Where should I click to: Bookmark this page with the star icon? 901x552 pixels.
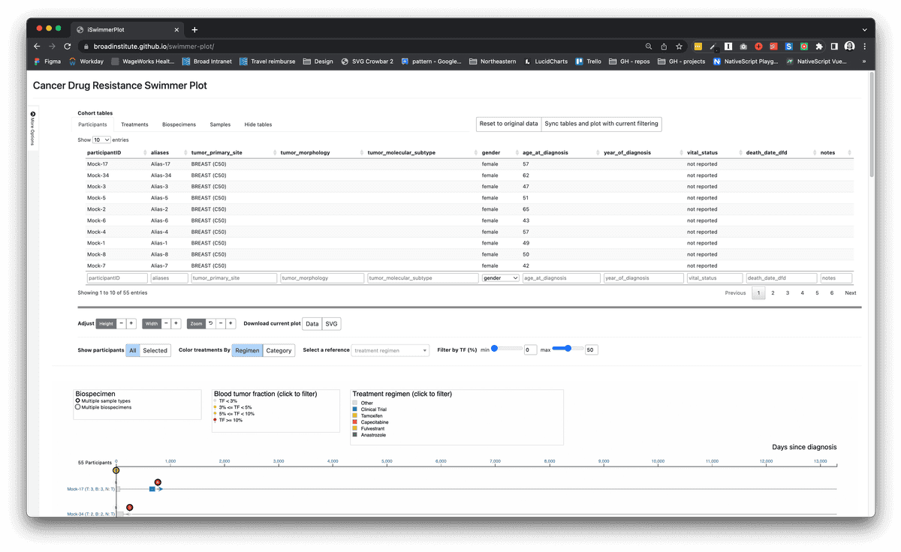(x=679, y=46)
